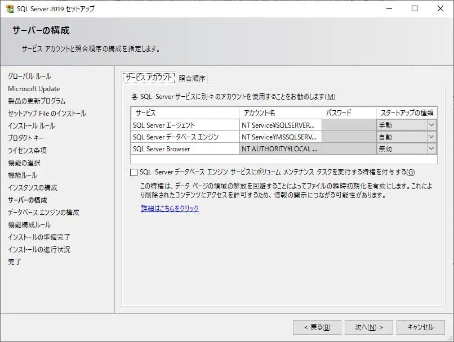Click 完了 in the step list
Image resolution: width=454 pixels, height=342 pixels.
[15, 262]
